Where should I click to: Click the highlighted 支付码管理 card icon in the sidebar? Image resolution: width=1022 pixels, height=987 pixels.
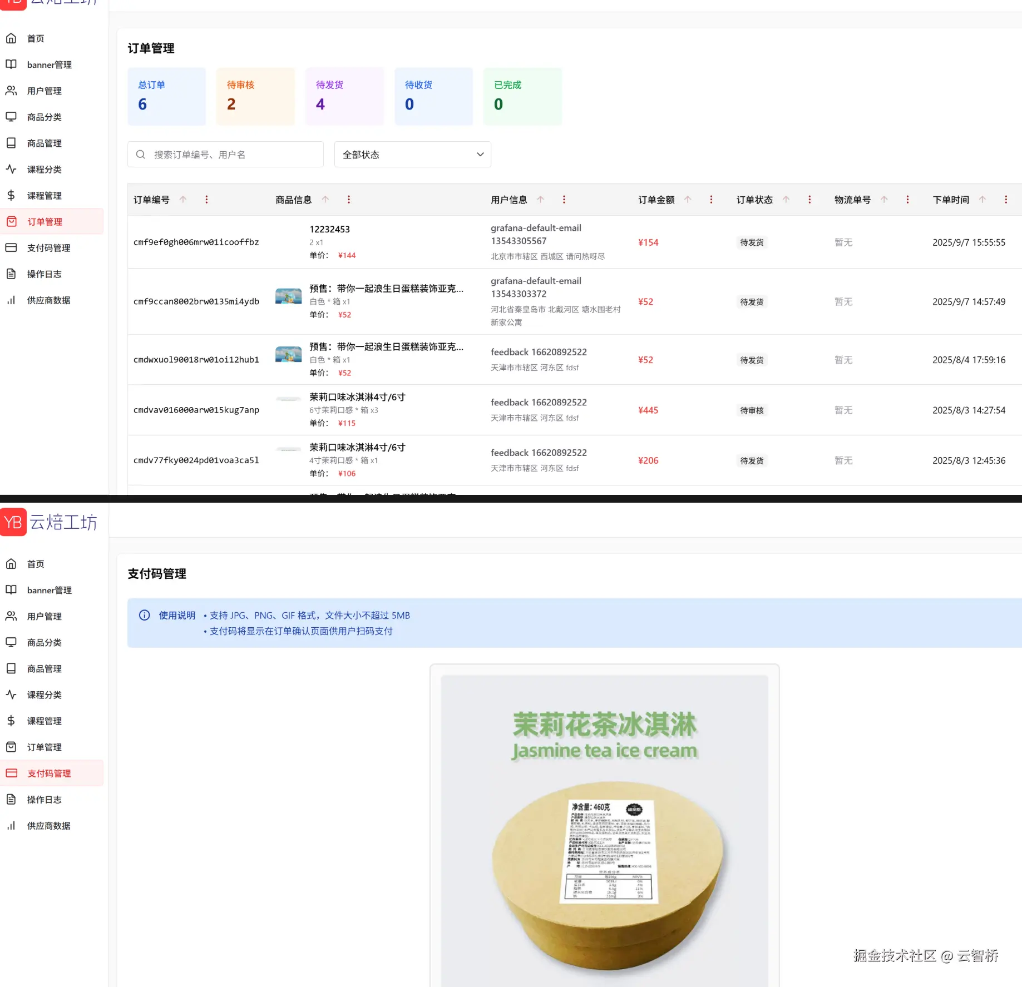[12, 773]
